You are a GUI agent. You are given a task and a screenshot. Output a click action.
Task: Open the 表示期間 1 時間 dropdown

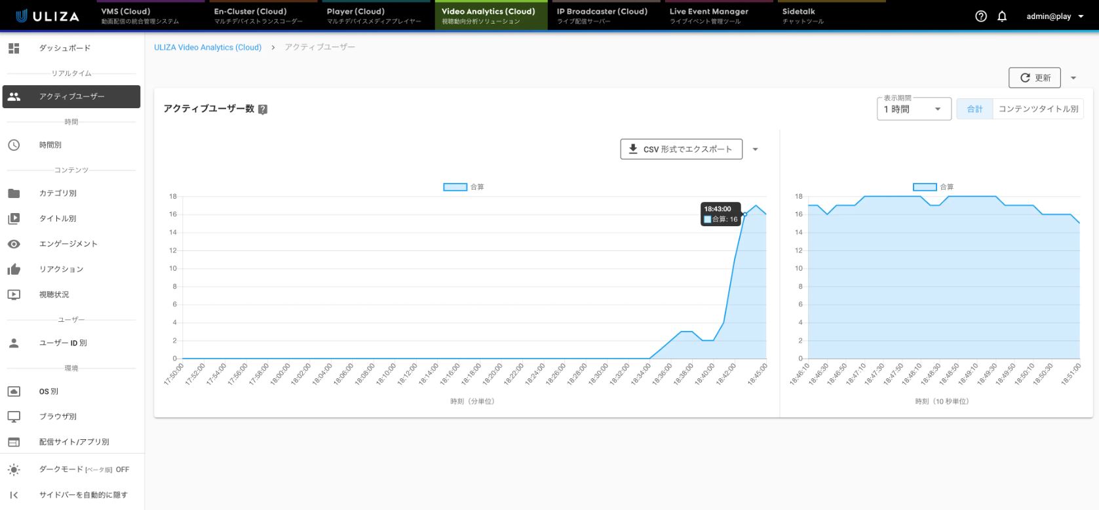tap(913, 109)
